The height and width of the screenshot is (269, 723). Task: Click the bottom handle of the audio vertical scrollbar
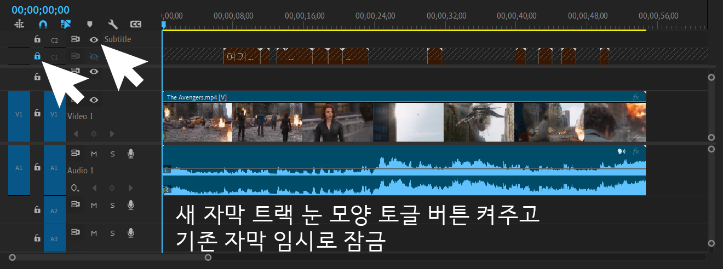[x=711, y=243]
